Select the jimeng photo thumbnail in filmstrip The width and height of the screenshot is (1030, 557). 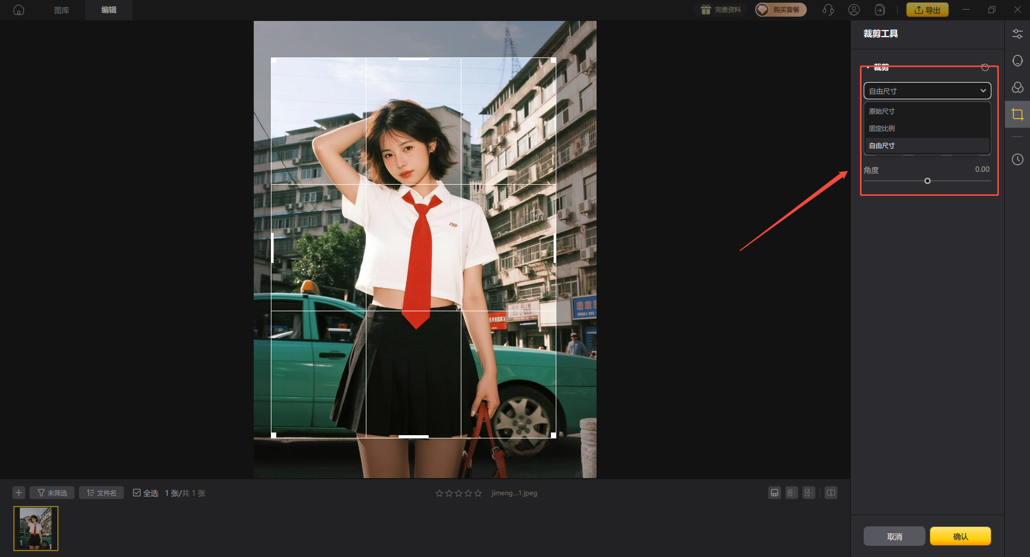(x=36, y=528)
